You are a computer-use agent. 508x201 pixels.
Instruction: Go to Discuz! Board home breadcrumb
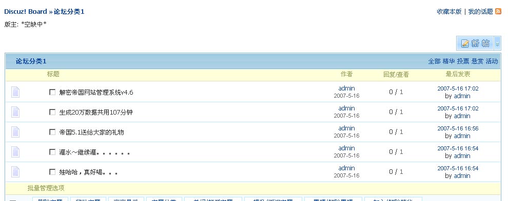[26, 12]
